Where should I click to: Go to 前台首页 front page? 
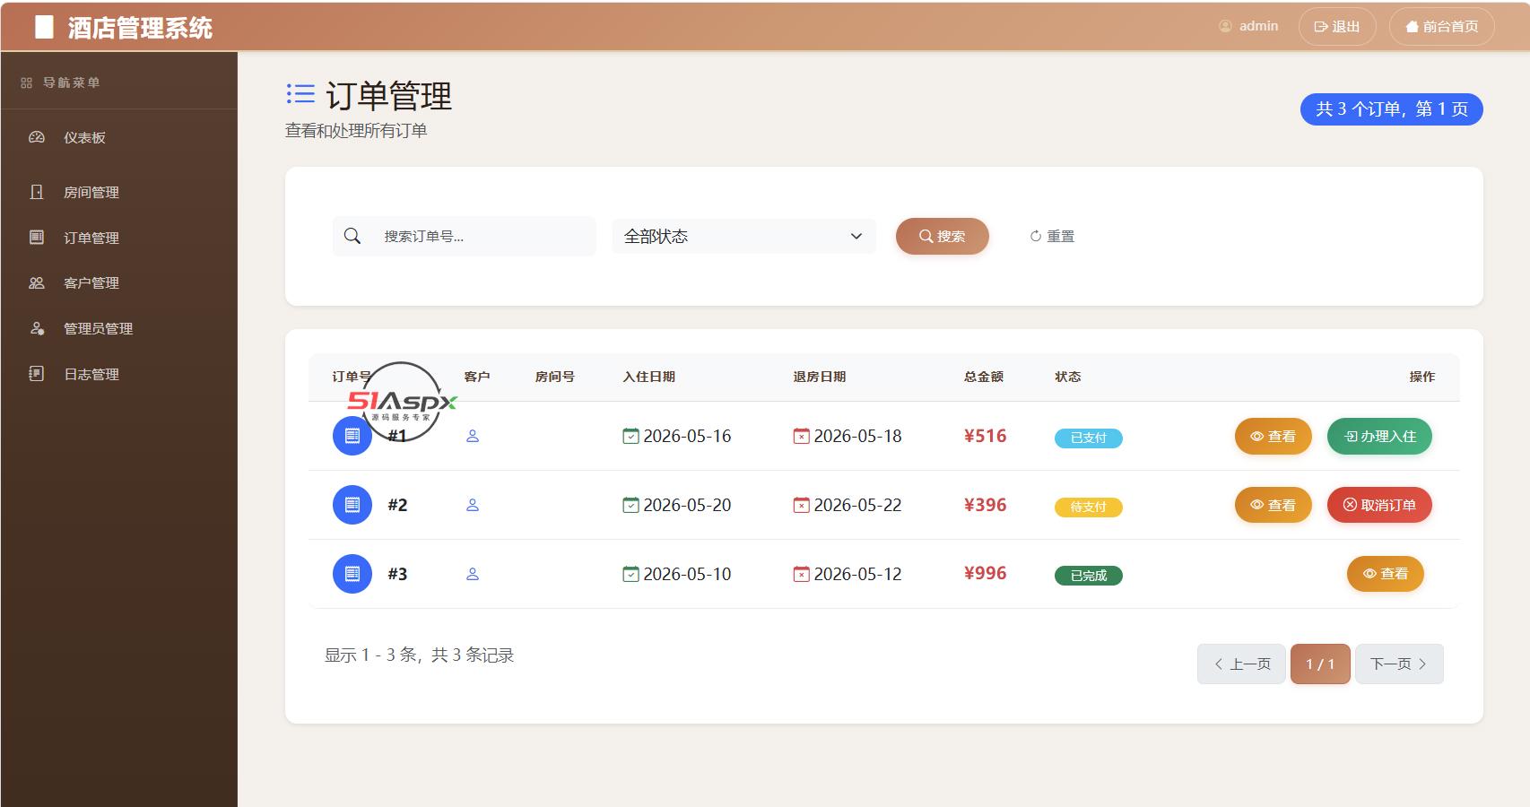pos(1442,27)
